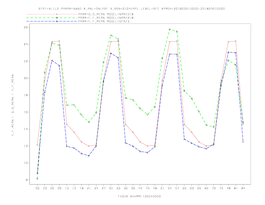Click x-axis tick label 54
Screen dimensions: 265x205
(170, 188)
